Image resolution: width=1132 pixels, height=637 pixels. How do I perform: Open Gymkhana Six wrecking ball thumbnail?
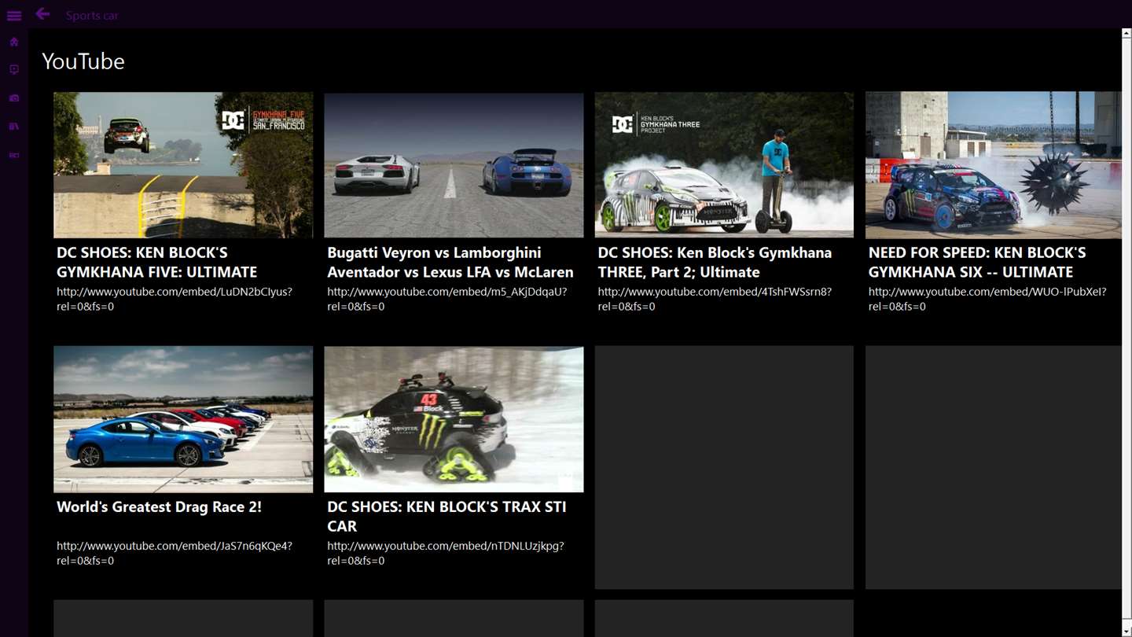tap(994, 165)
